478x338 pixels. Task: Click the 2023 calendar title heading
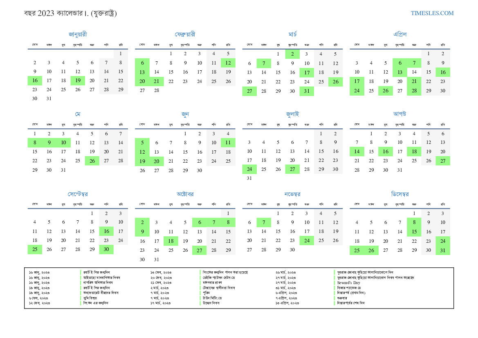pyautogui.click(x=70, y=13)
